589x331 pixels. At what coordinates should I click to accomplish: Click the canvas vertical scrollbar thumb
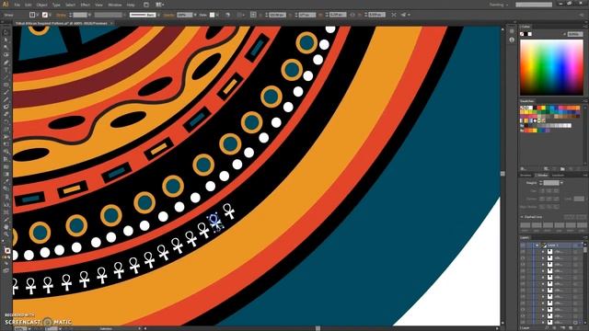point(502,174)
